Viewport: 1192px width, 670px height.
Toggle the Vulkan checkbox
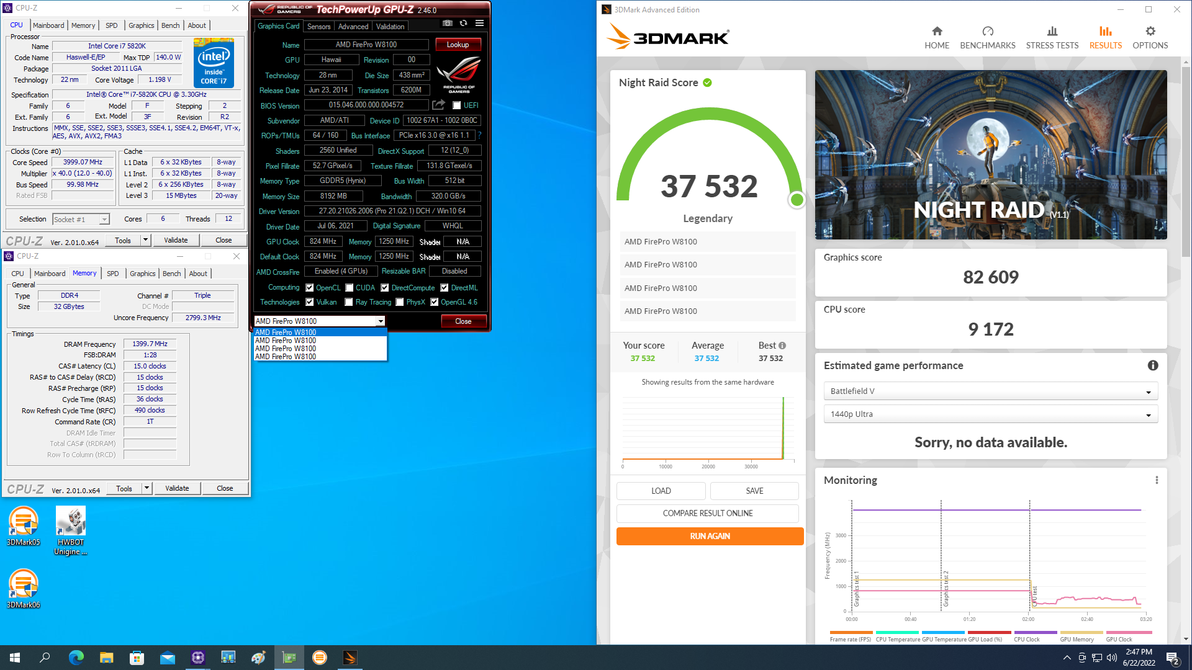click(x=309, y=302)
